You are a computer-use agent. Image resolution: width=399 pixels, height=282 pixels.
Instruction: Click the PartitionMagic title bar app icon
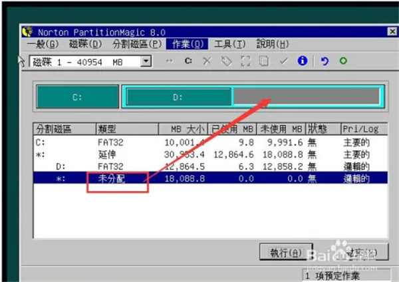point(27,32)
